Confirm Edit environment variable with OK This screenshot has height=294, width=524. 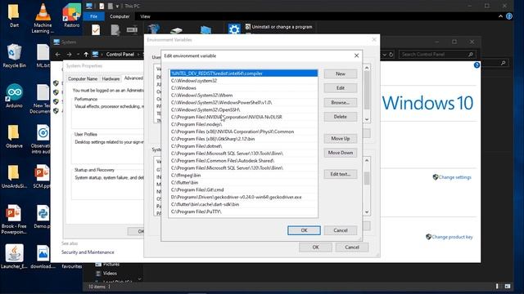[304, 230]
